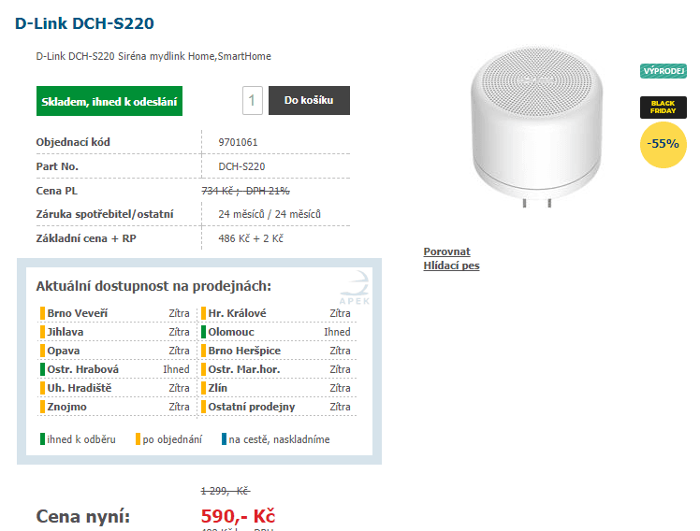Select the Brno Veveří store row
Viewport: 700px width, 531px height.
coord(115,313)
